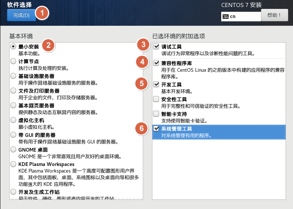293x209 pixels.
Task: Select the 计算节点 radio button
Action: [13, 61]
